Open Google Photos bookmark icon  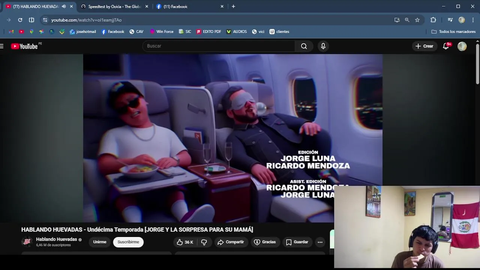click(x=42, y=31)
